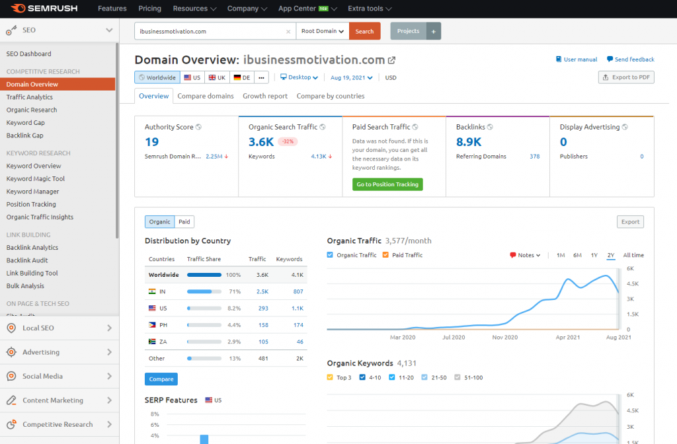Open the Notes dropdown
Image resolution: width=677 pixels, height=444 pixels.
tap(526, 255)
